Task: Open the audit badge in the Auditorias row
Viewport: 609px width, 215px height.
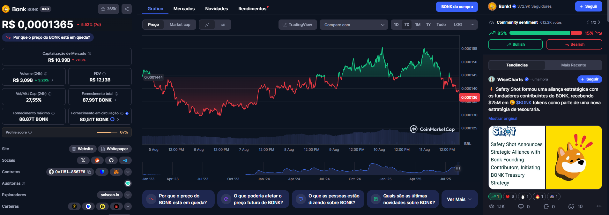Action: (128, 183)
